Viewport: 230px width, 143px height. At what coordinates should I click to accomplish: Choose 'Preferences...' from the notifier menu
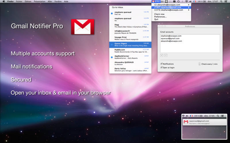(171, 17)
